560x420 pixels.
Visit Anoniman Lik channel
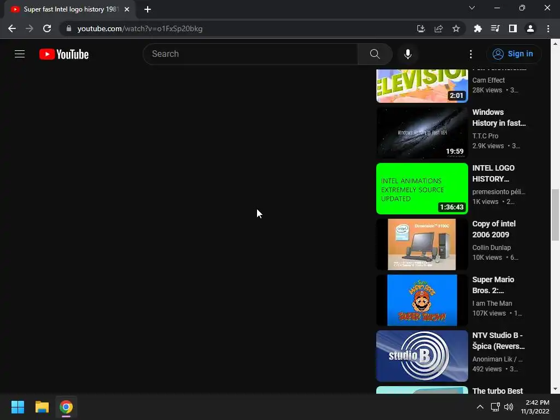coord(497,359)
